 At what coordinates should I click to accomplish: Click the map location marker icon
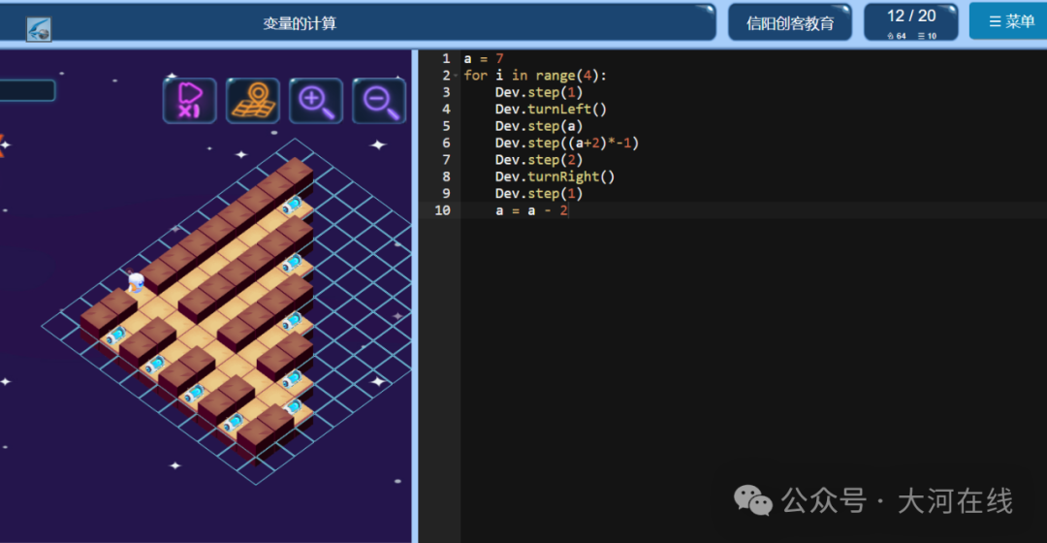pos(252,101)
